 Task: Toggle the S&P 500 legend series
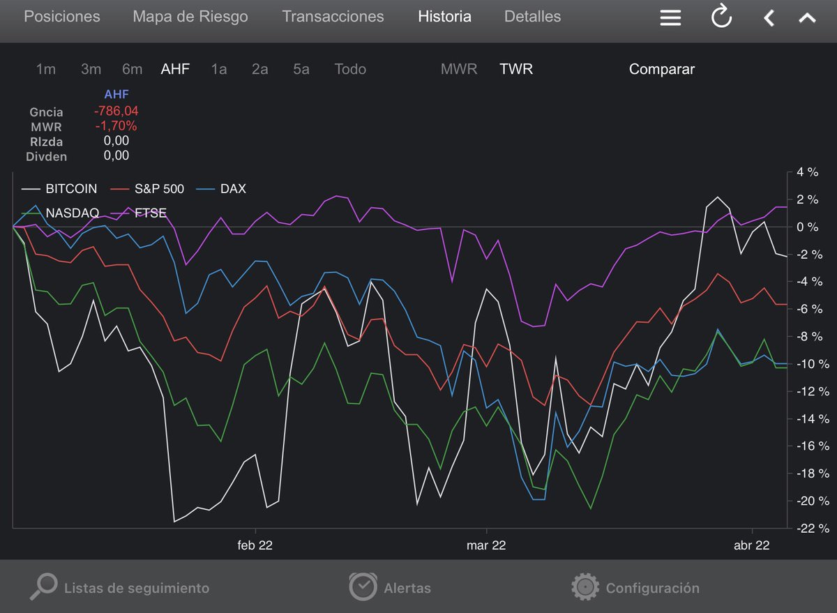[x=148, y=189]
